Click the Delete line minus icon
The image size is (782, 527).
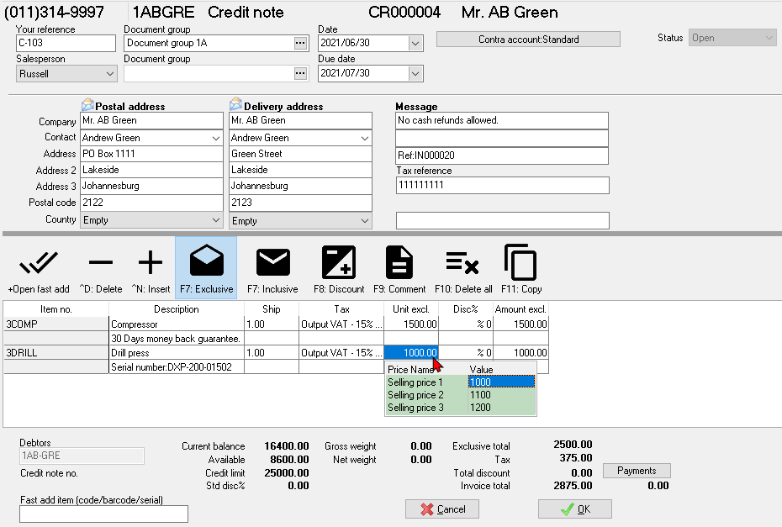point(101,264)
